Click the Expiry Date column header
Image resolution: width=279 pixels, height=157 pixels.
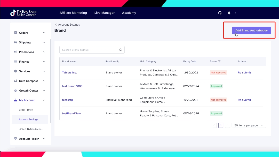tap(190, 61)
